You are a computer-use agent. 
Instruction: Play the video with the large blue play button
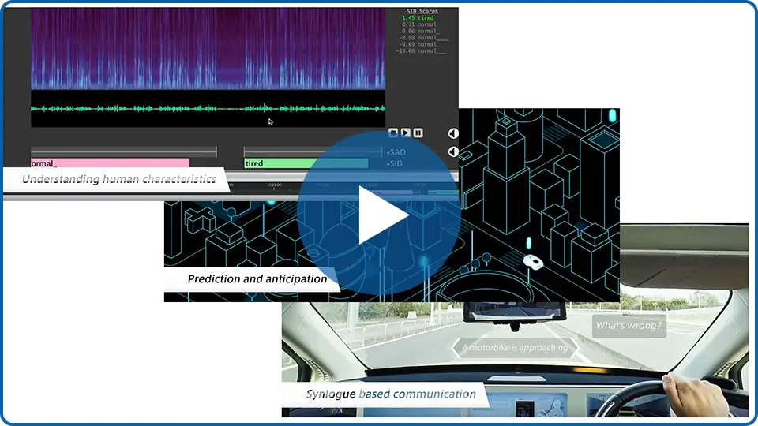coord(379,214)
